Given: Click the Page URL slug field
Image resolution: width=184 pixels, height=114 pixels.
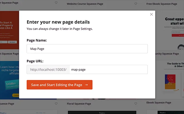Looking at the screenshot, I should (x=109, y=69).
